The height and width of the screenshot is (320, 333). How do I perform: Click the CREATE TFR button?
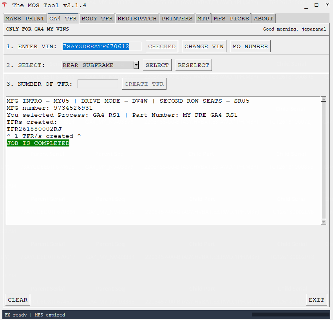tap(144, 84)
